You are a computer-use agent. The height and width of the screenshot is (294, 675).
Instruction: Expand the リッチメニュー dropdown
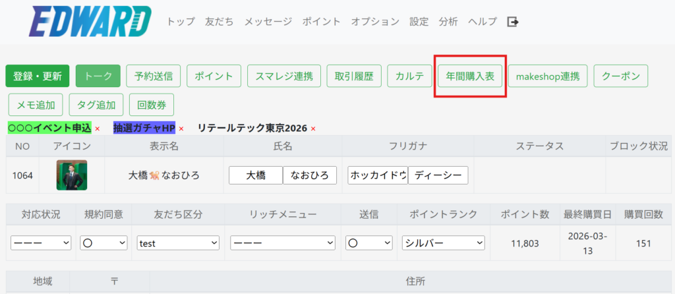click(283, 243)
